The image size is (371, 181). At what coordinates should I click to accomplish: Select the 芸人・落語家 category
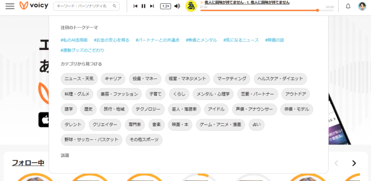(185, 109)
